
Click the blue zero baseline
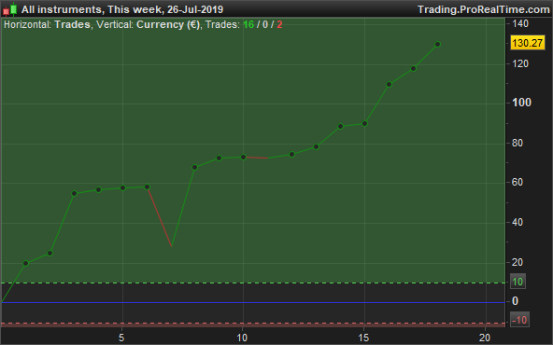[253, 302]
